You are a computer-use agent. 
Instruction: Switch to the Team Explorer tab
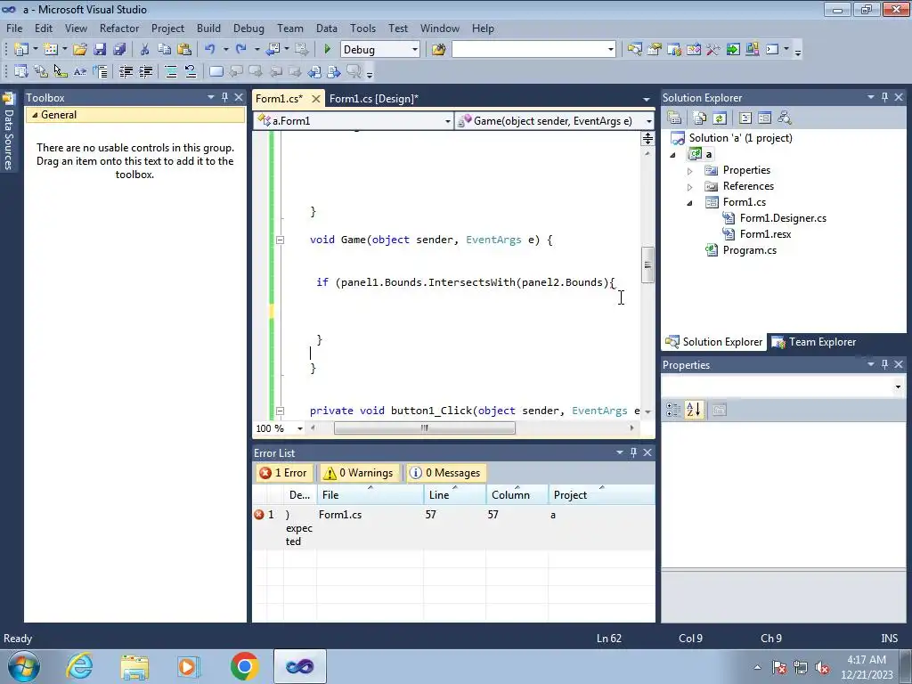coord(814,342)
